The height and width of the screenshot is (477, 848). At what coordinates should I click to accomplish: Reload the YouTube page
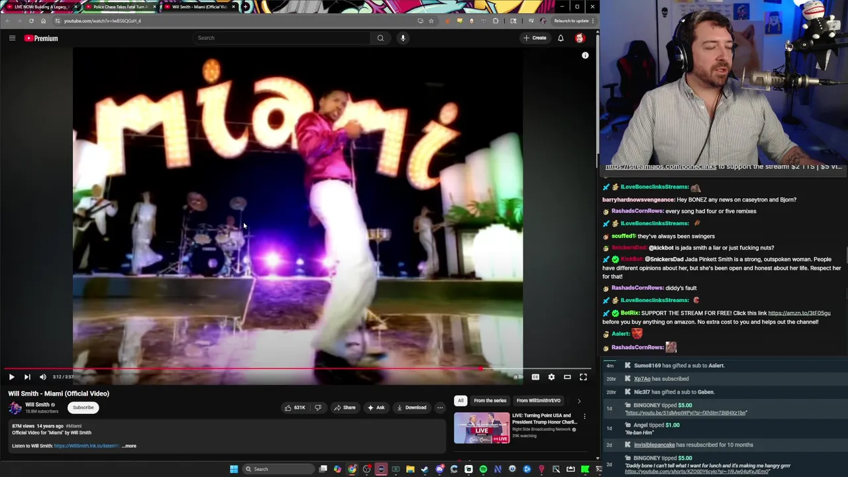pyautogui.click(x=31, y=21)
